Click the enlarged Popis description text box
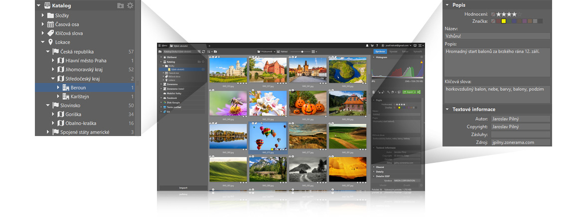 tap(497, 62)
